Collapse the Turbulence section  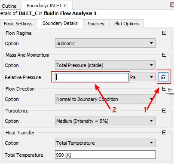click(164, 110)
